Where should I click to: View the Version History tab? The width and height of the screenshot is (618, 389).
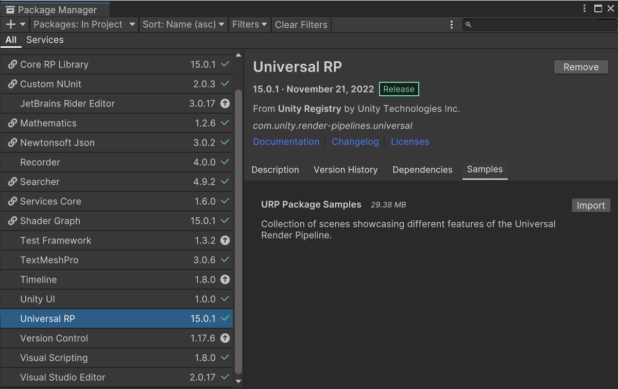[x=346, y=170]
